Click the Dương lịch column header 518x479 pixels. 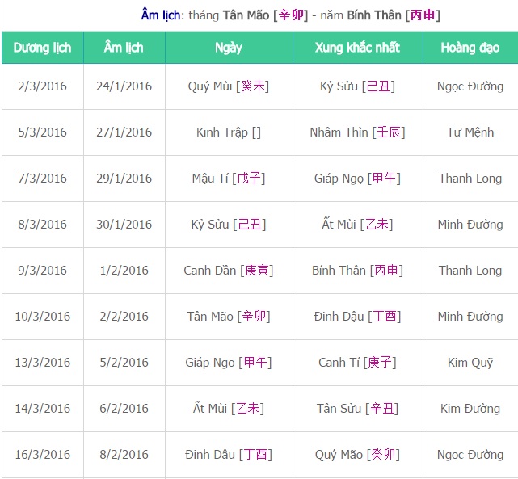click(x=43, y=48)
